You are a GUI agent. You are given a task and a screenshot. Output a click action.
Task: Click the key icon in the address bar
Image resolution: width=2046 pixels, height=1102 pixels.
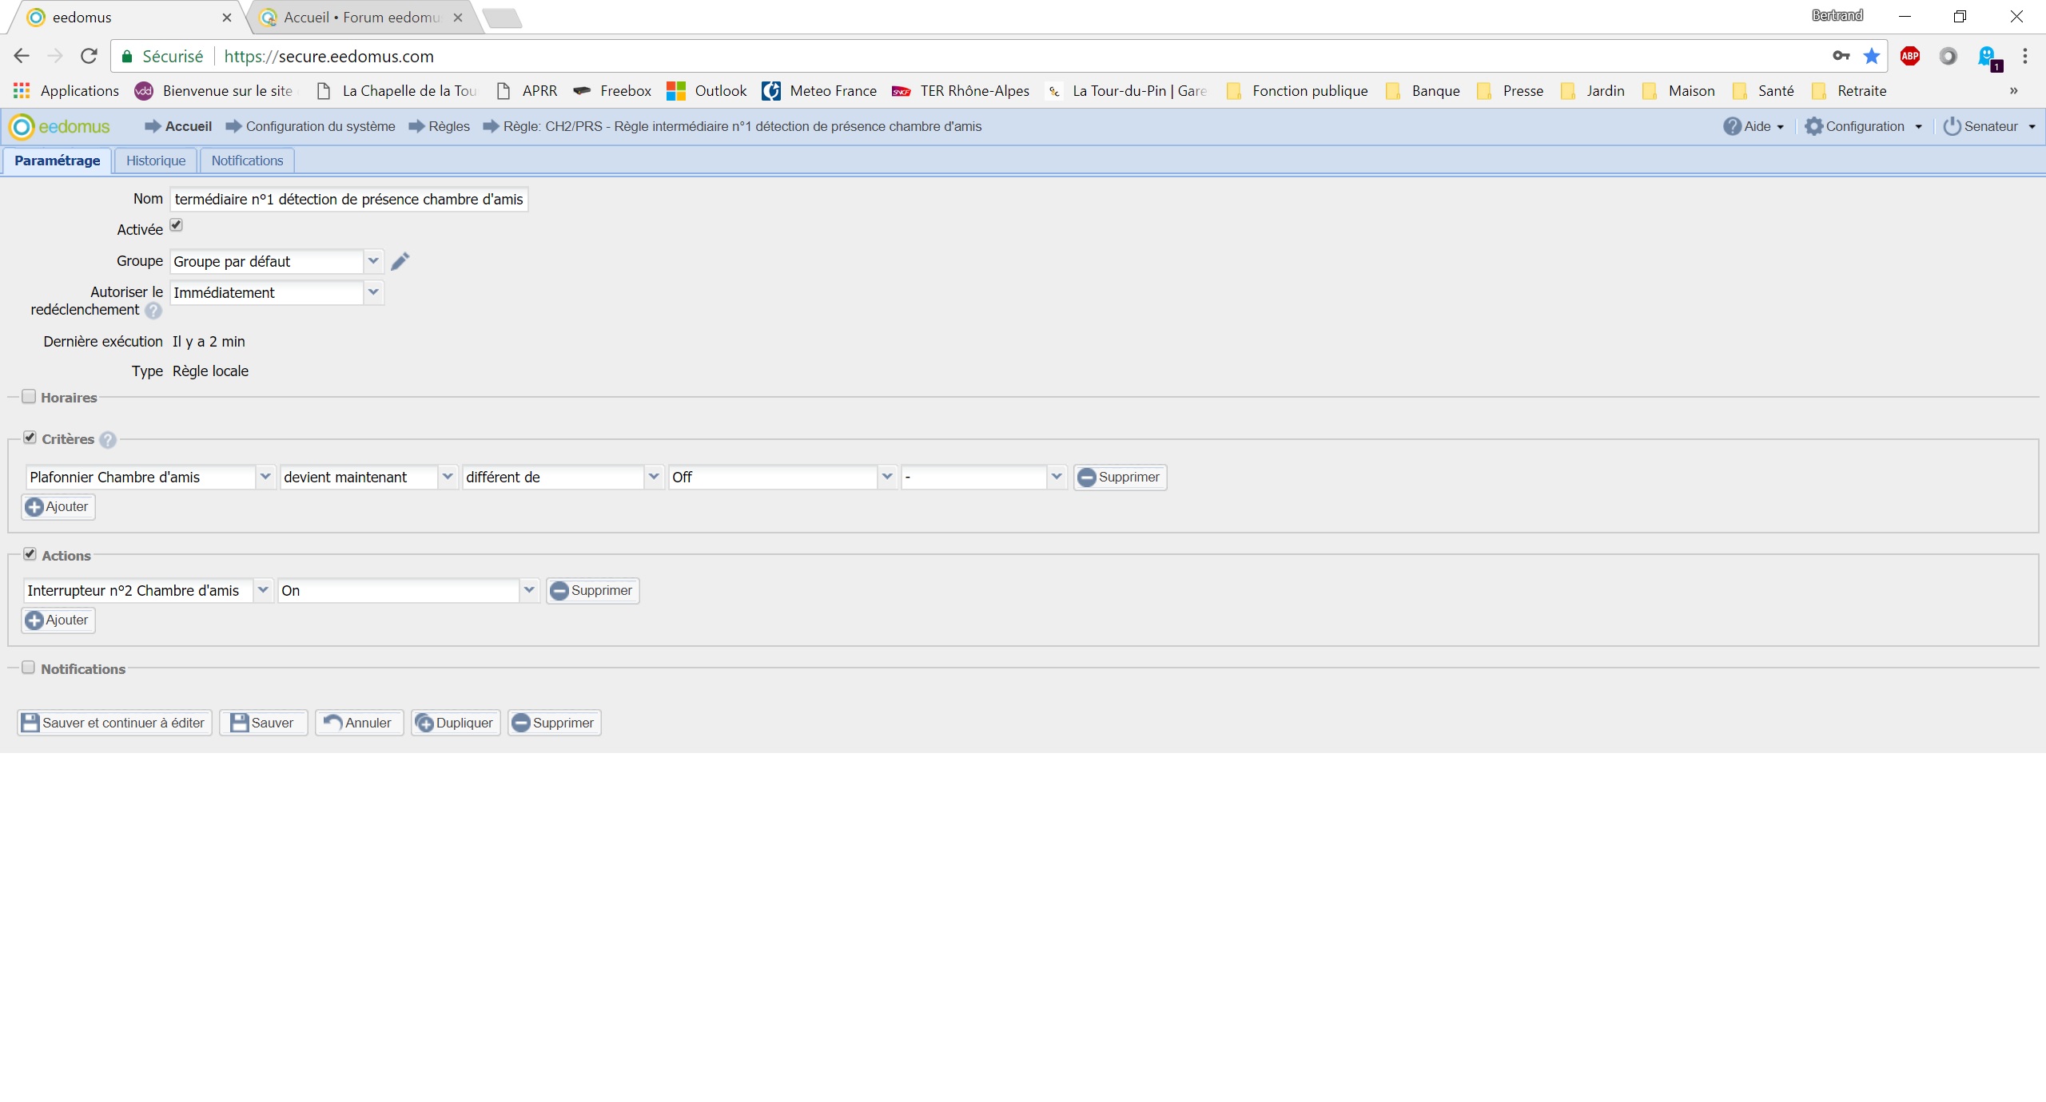[x=1841, y=56]
